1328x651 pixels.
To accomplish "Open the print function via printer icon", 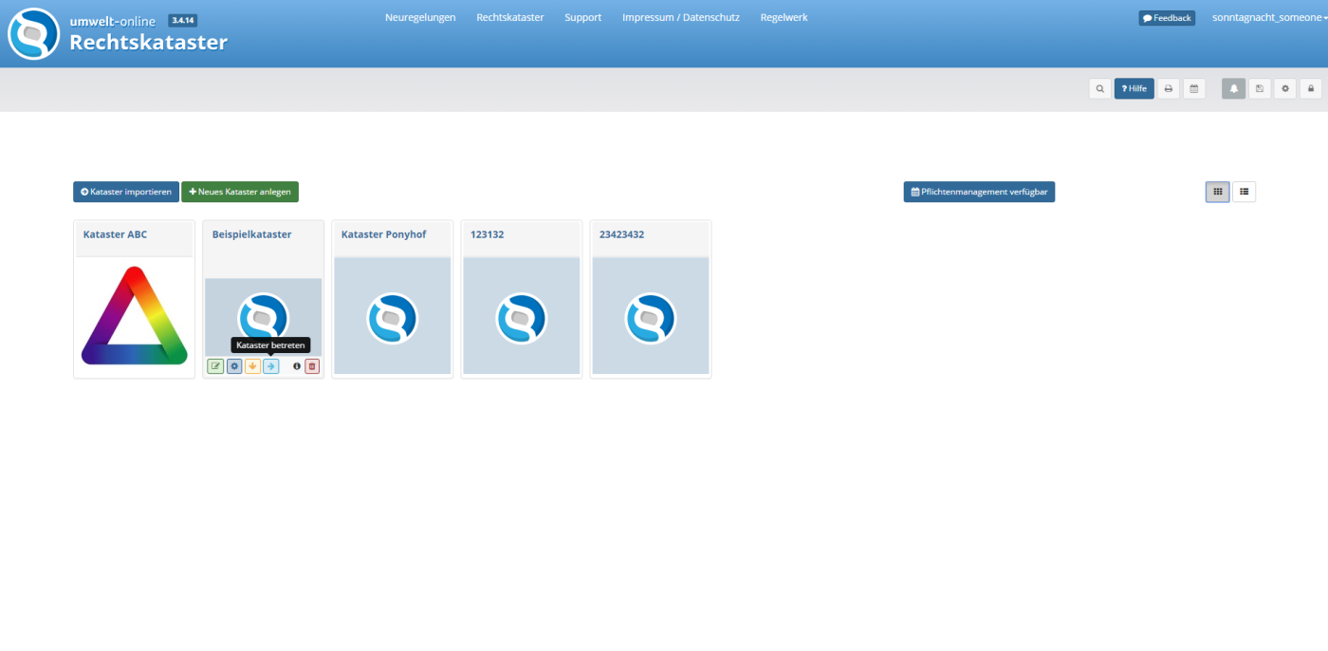I will pos(1169,88).
